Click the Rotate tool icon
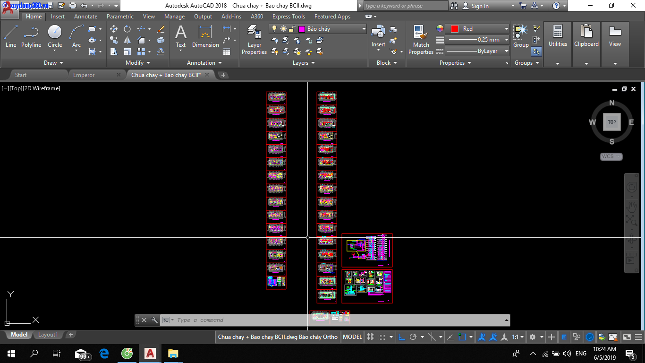The height and width of the screenshot is (363, 645). pos(127,29)
